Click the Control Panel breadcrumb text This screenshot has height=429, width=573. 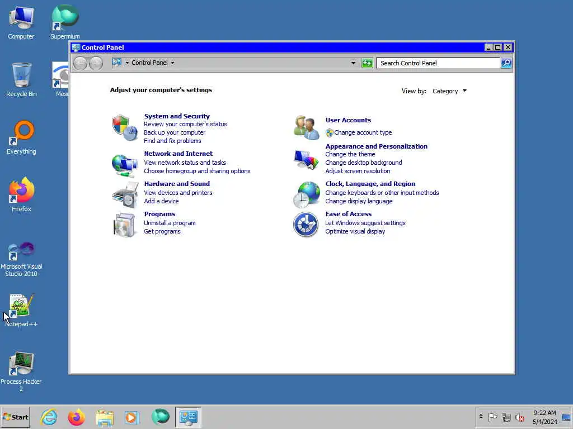(x=149, y=63)
